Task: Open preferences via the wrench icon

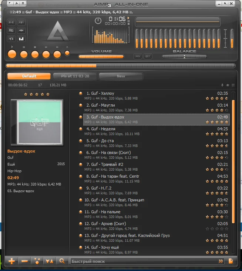Action: pyautogui.click(x=16, y=3)
